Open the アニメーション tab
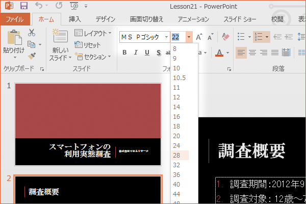Screen dimensions: 306x204 [193, 19]
